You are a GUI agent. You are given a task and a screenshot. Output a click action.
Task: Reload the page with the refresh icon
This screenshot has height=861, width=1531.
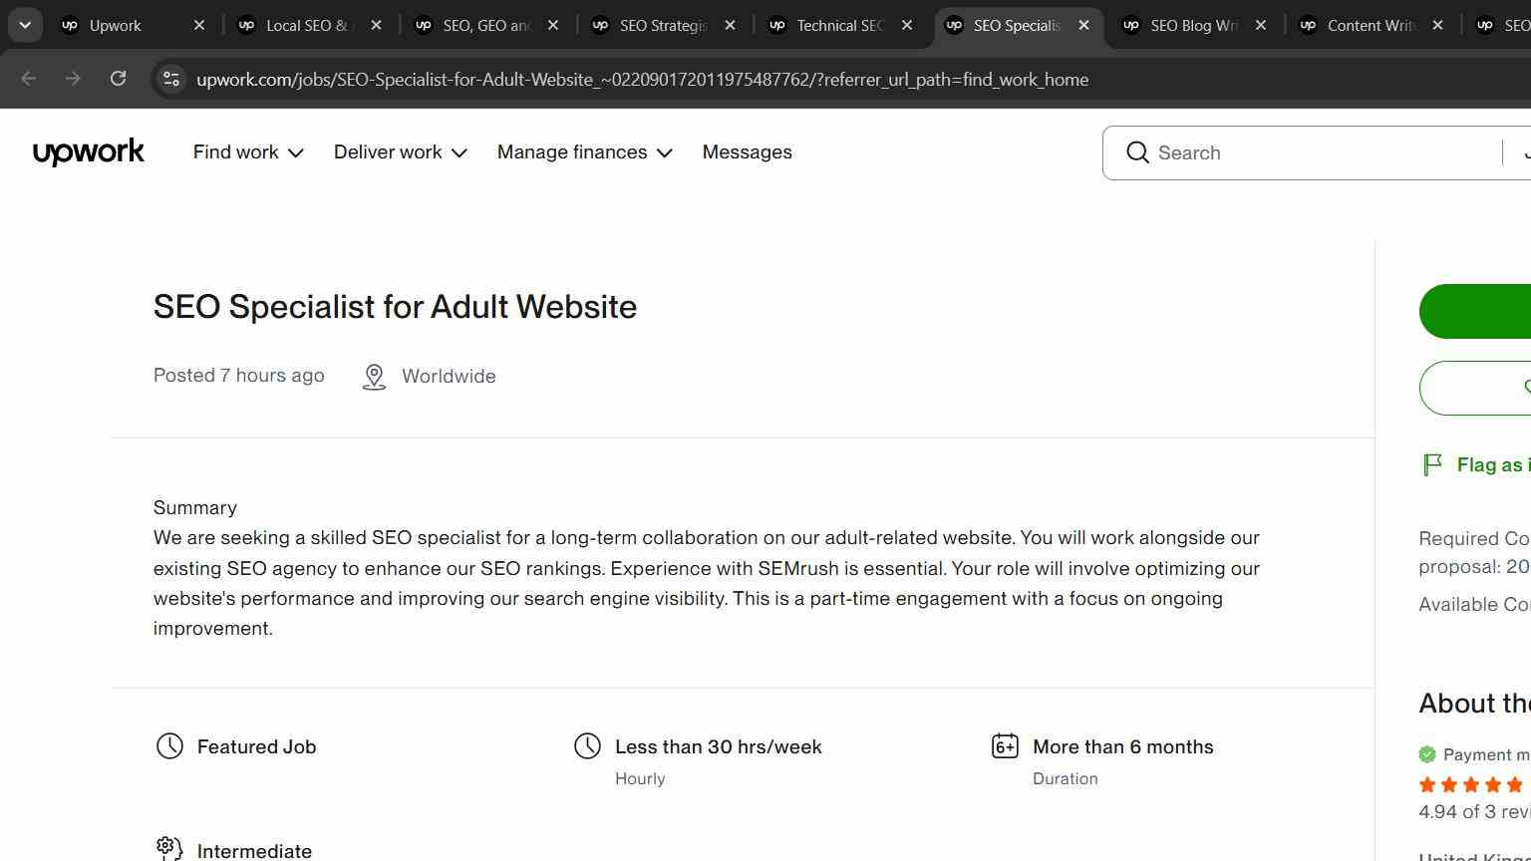tap(118, 79)
